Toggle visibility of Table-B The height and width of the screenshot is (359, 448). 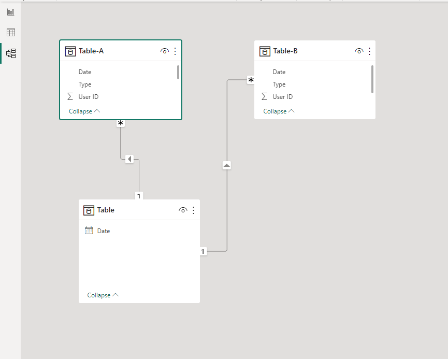tap(359, 51)
